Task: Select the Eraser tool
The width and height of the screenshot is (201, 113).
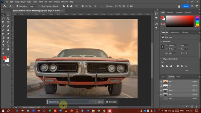Action: coord(8,34)
